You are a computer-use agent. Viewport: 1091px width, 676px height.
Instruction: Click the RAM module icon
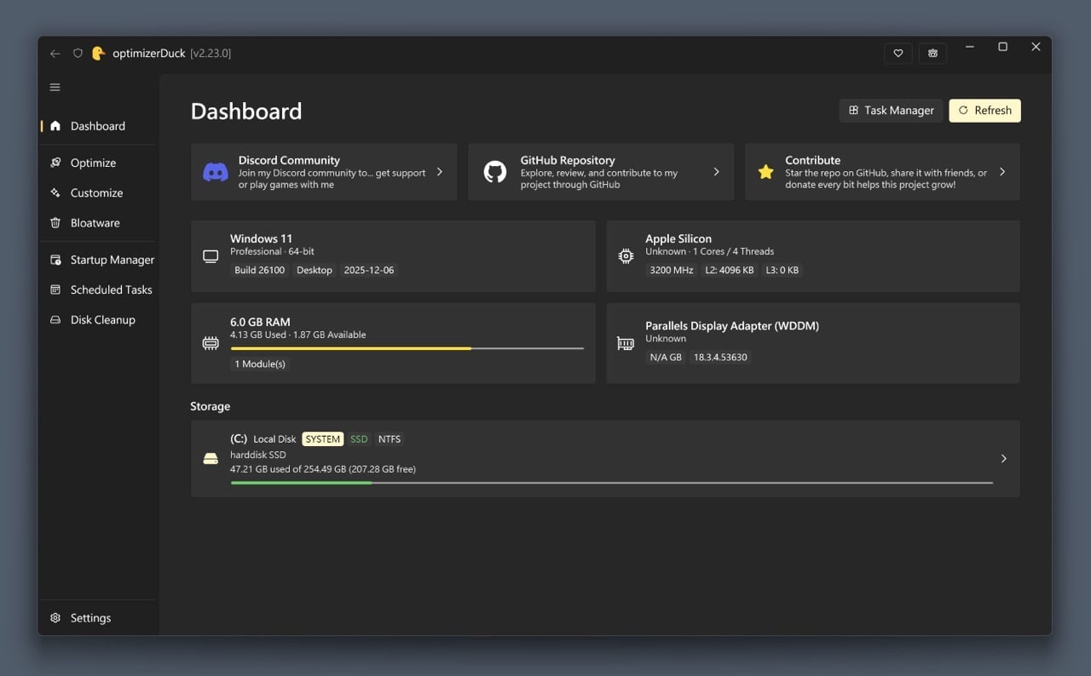[211, 343]
